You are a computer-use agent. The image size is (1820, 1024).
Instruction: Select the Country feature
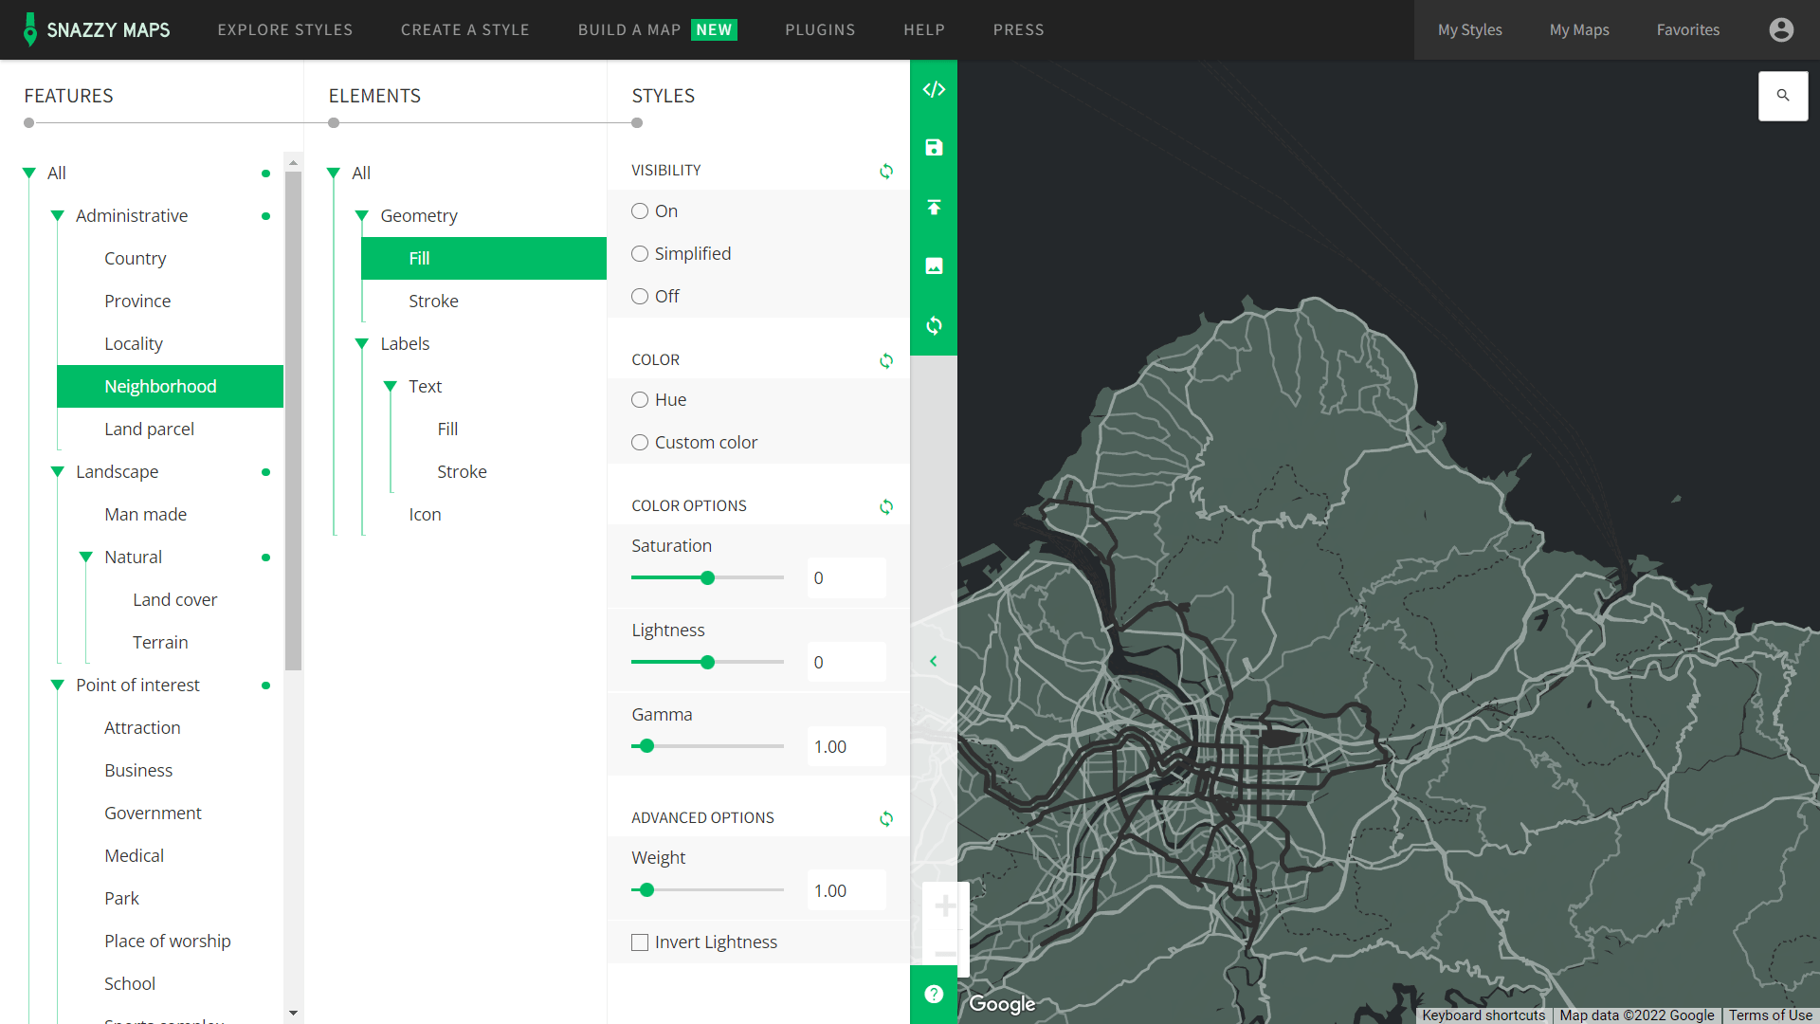click(136, 258)
